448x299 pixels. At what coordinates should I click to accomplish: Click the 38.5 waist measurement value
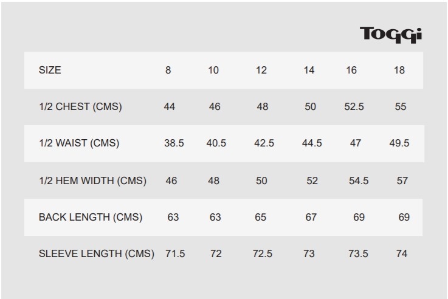click(174, 143)
